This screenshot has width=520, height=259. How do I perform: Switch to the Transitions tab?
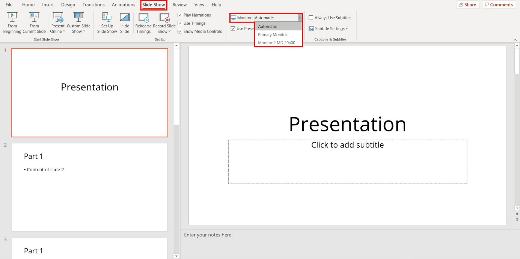click(x=93, y=5)
